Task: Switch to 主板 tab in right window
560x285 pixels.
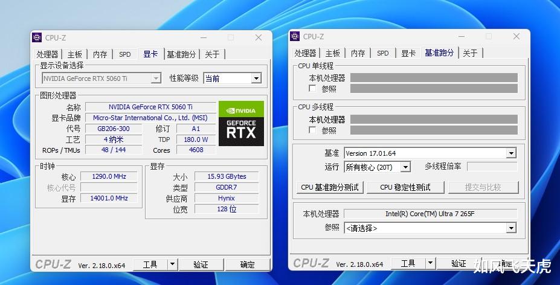Action: click(332, 53)
